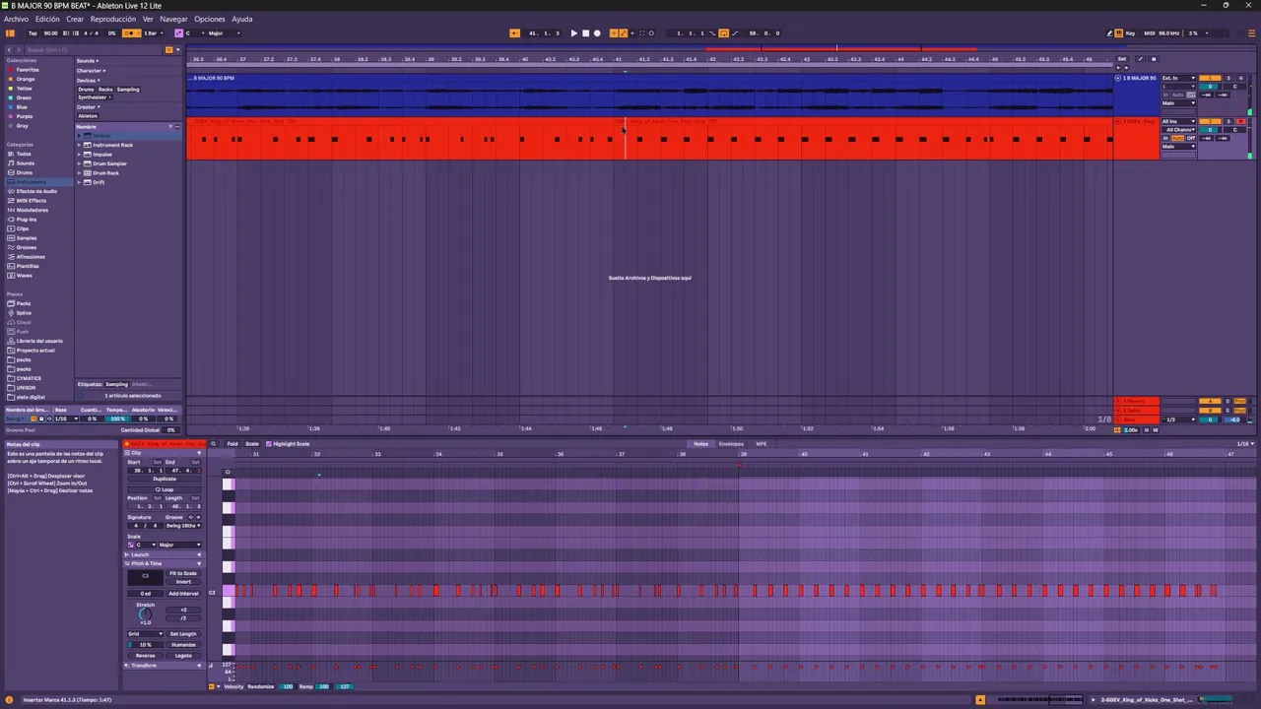Toggle the MIDI map mode button
The height and width of the screenshot is (709, 1261).
[x=1149, y=33]
